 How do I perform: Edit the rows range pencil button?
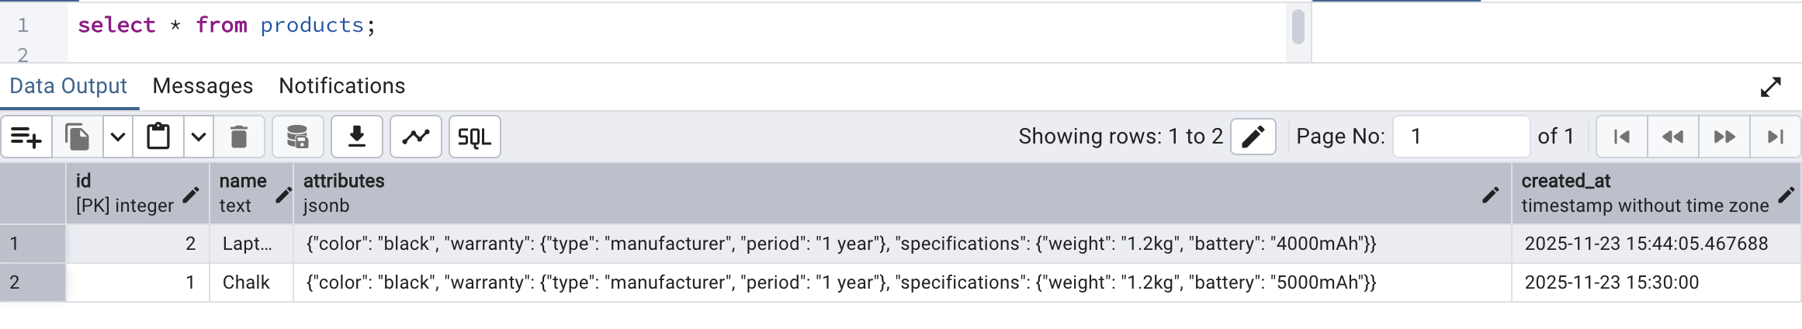1253,137
